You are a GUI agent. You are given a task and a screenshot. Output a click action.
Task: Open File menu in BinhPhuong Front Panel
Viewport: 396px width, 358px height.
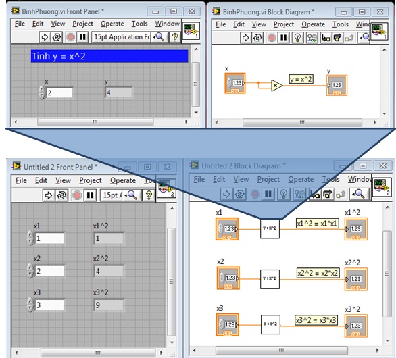click(x=20, y=24)
